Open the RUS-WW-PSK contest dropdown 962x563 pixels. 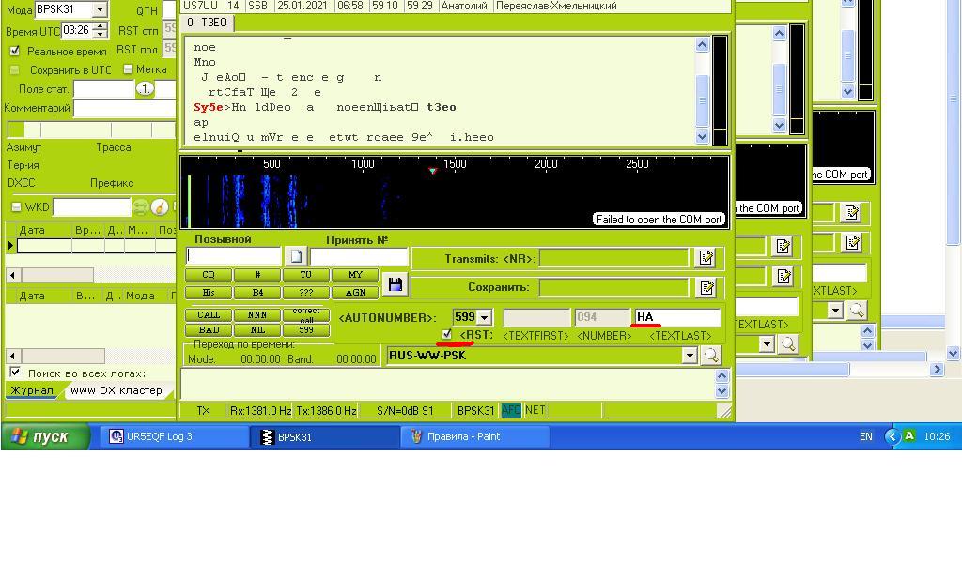click(690, 356)
